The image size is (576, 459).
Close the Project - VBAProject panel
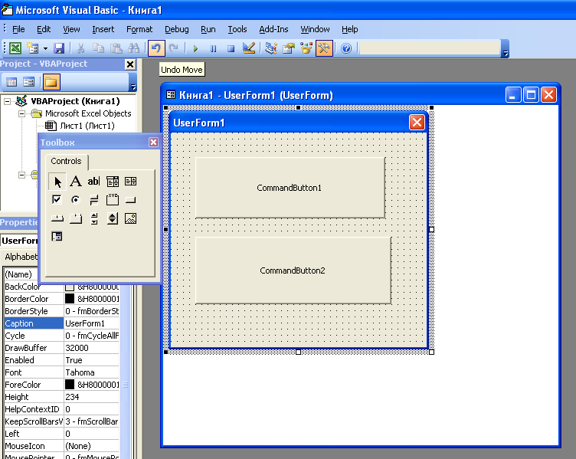pyautogui.click(x=130, y=64)
